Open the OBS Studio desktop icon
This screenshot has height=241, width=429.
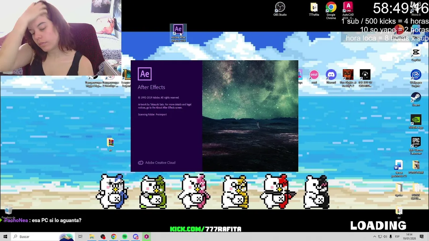click(280, 9)
